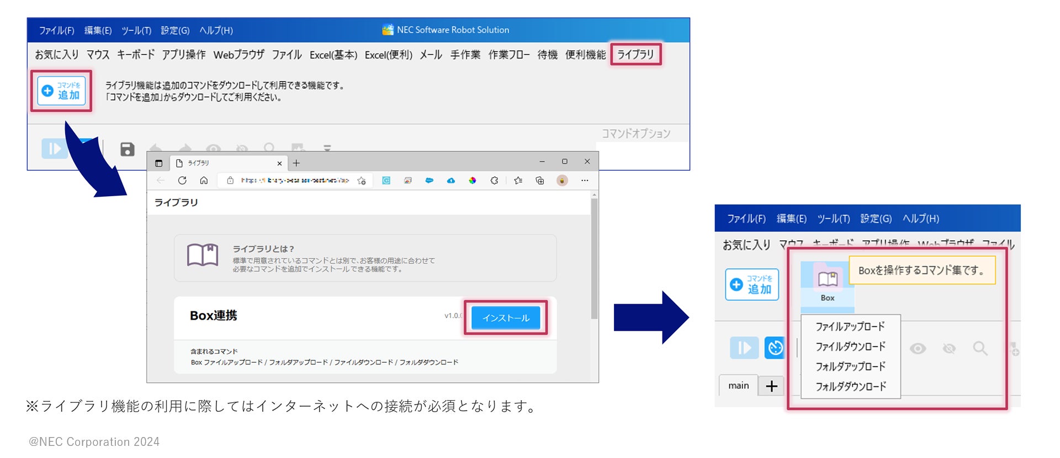Close the ライブラリ browser tab
Image resolution: width=1060 pixels, height=458 pixels.
click(279, 163)
